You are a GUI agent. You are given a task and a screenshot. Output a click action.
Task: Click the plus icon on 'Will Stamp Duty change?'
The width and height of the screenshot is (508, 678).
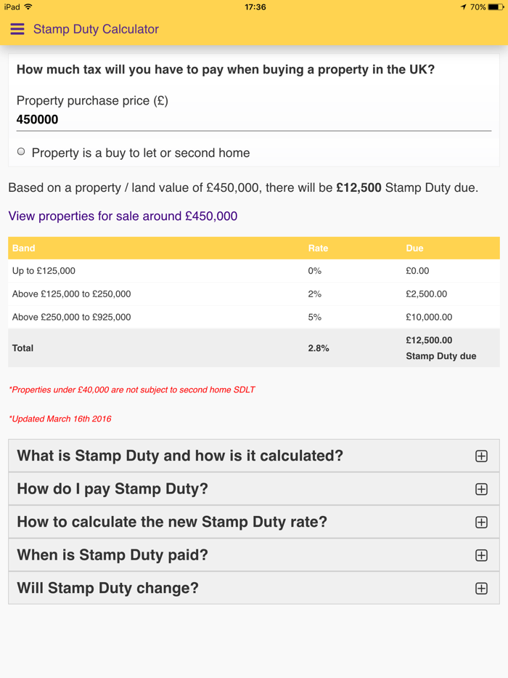481,588
